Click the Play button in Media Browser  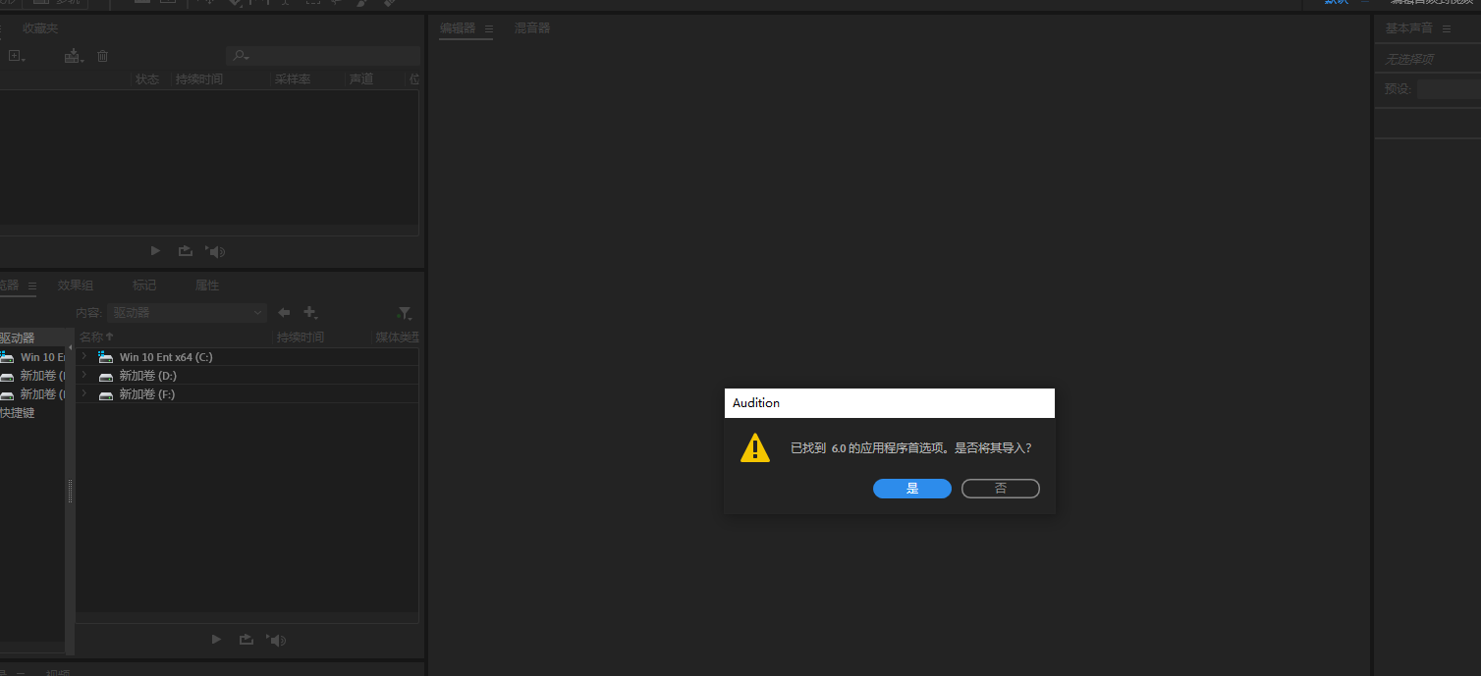coord(217,640)
